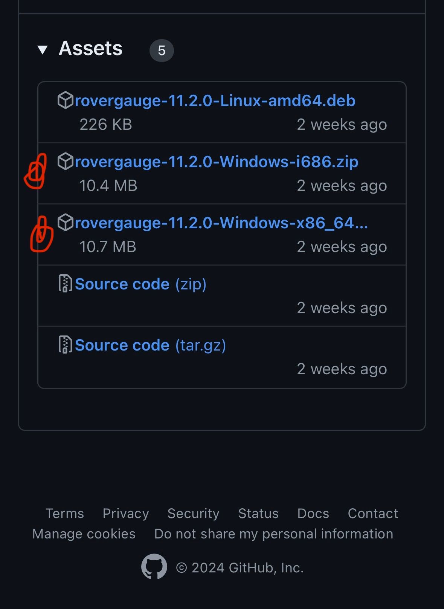Open the Contact footer link
The image size is (444, 609).
click(x=373, y=514)
